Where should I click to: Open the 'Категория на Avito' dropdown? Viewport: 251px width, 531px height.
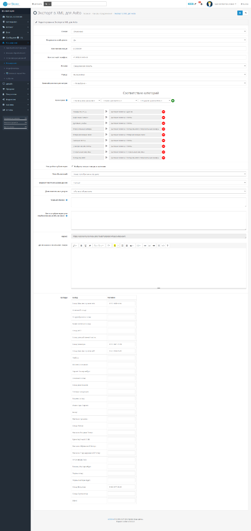pos(120,101)
